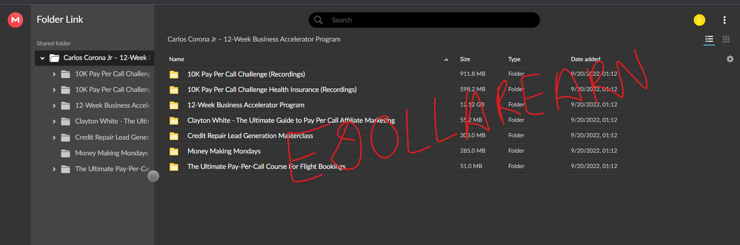Image resolution: width=740 pixels, height=245 pixels.
Task: Click folder icon of Clayton White row
Action: click(x=174, y=120)
